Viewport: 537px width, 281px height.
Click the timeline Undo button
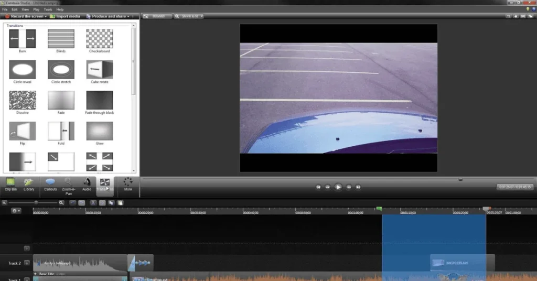coord(72,202)
